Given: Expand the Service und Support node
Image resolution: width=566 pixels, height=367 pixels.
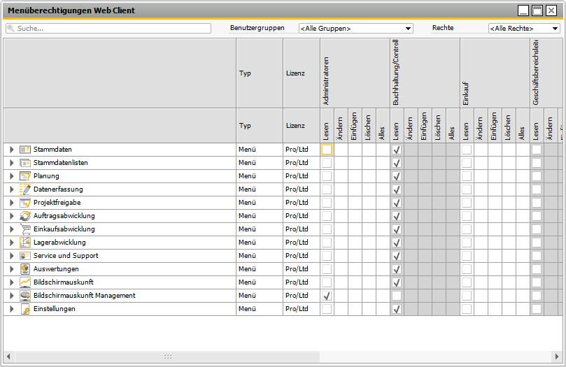Looking at the screenshot, I should tap(12, 256).
